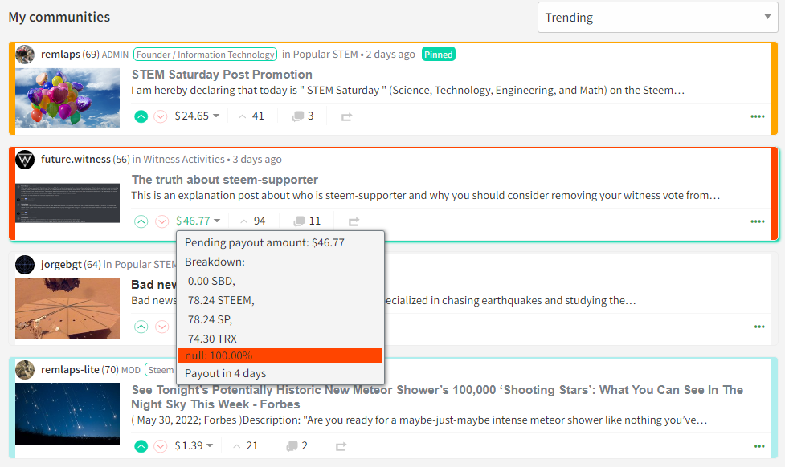Open the Meteor Shower Forbes post title
This screenshot has width=785, height=467.
click(x=437, y=397)
